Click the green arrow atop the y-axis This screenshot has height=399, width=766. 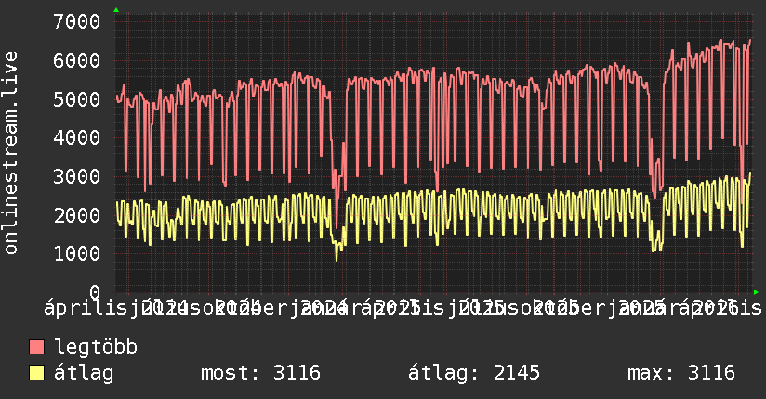point(116,10)
